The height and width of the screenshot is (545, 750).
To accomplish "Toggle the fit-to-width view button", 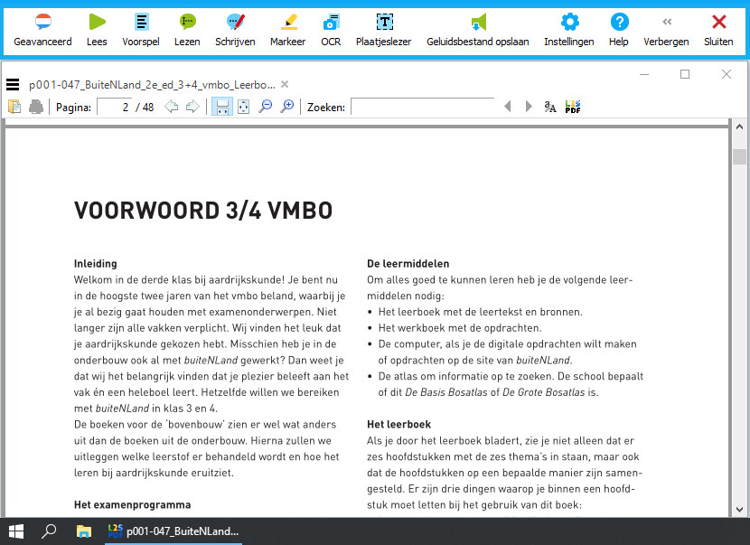I will [222, 107].
